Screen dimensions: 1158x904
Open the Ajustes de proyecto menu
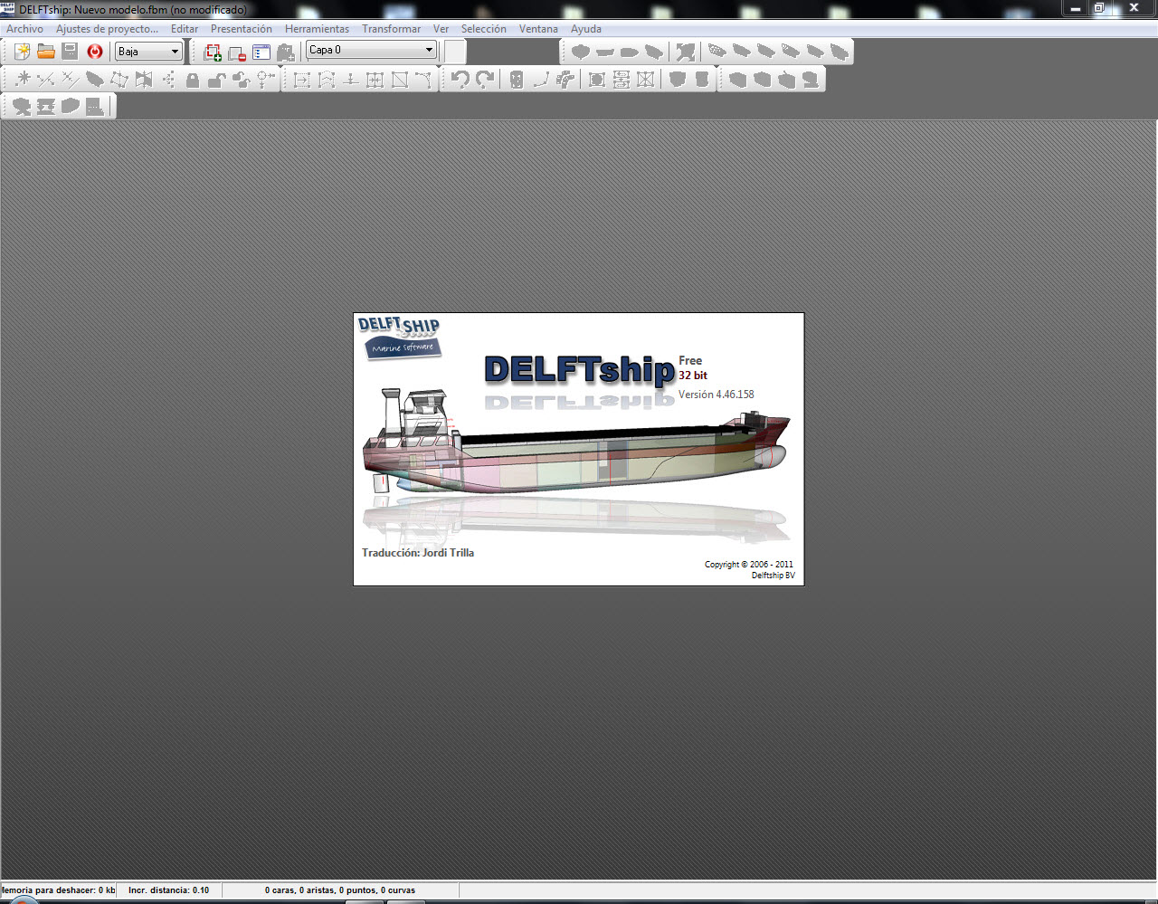click(x=107, y=29)
